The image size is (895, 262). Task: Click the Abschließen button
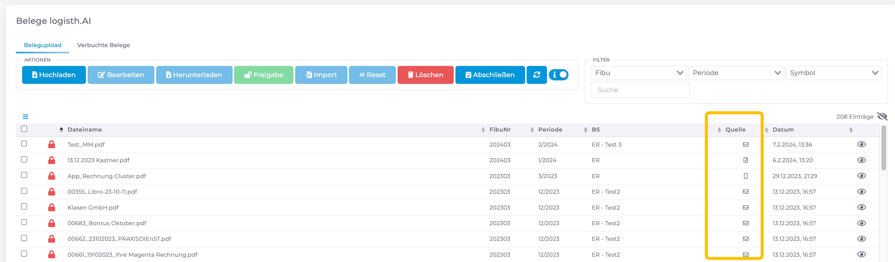coord(490,75)
